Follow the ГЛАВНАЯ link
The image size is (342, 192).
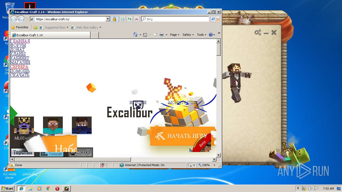point(20,41)
